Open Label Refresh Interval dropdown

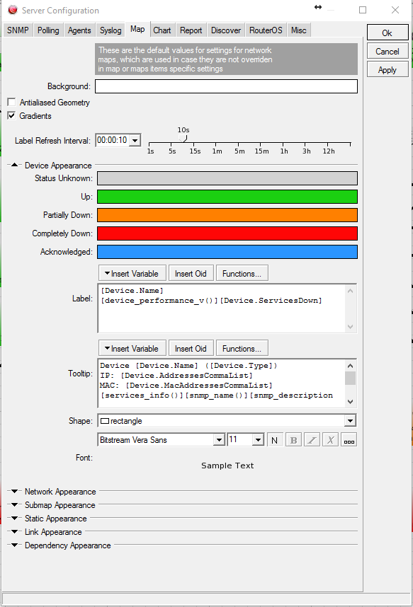click(x=135, y=140)
